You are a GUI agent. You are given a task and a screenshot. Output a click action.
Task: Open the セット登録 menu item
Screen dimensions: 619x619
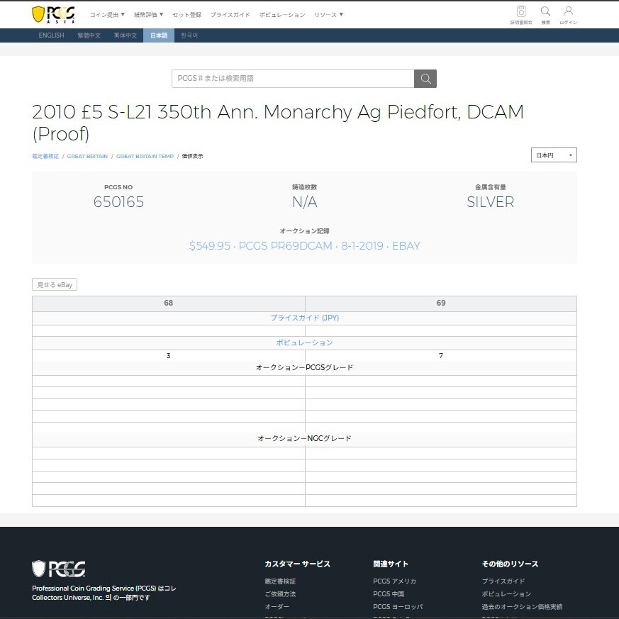(x=186, y=15)
